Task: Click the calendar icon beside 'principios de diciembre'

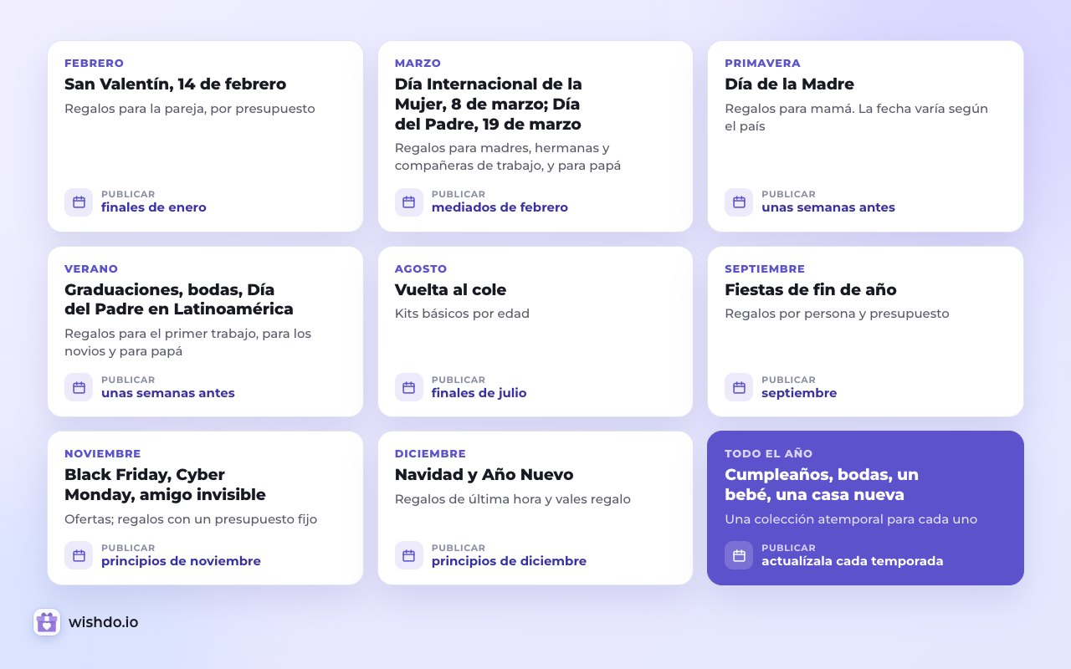Action: [x=409, y=555]
